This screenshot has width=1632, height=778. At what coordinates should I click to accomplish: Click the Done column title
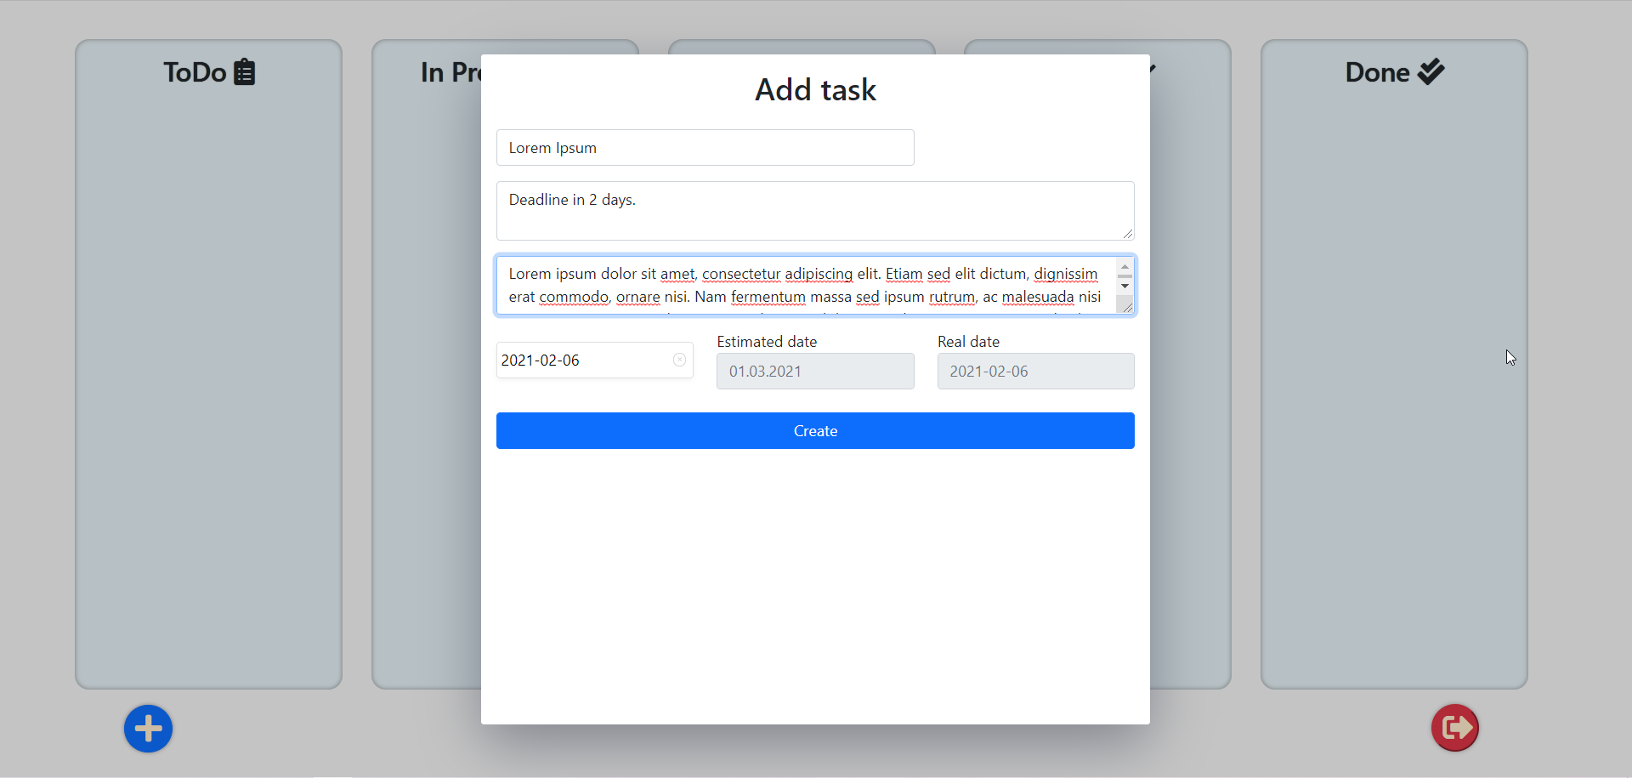(x=1377, y=72)
